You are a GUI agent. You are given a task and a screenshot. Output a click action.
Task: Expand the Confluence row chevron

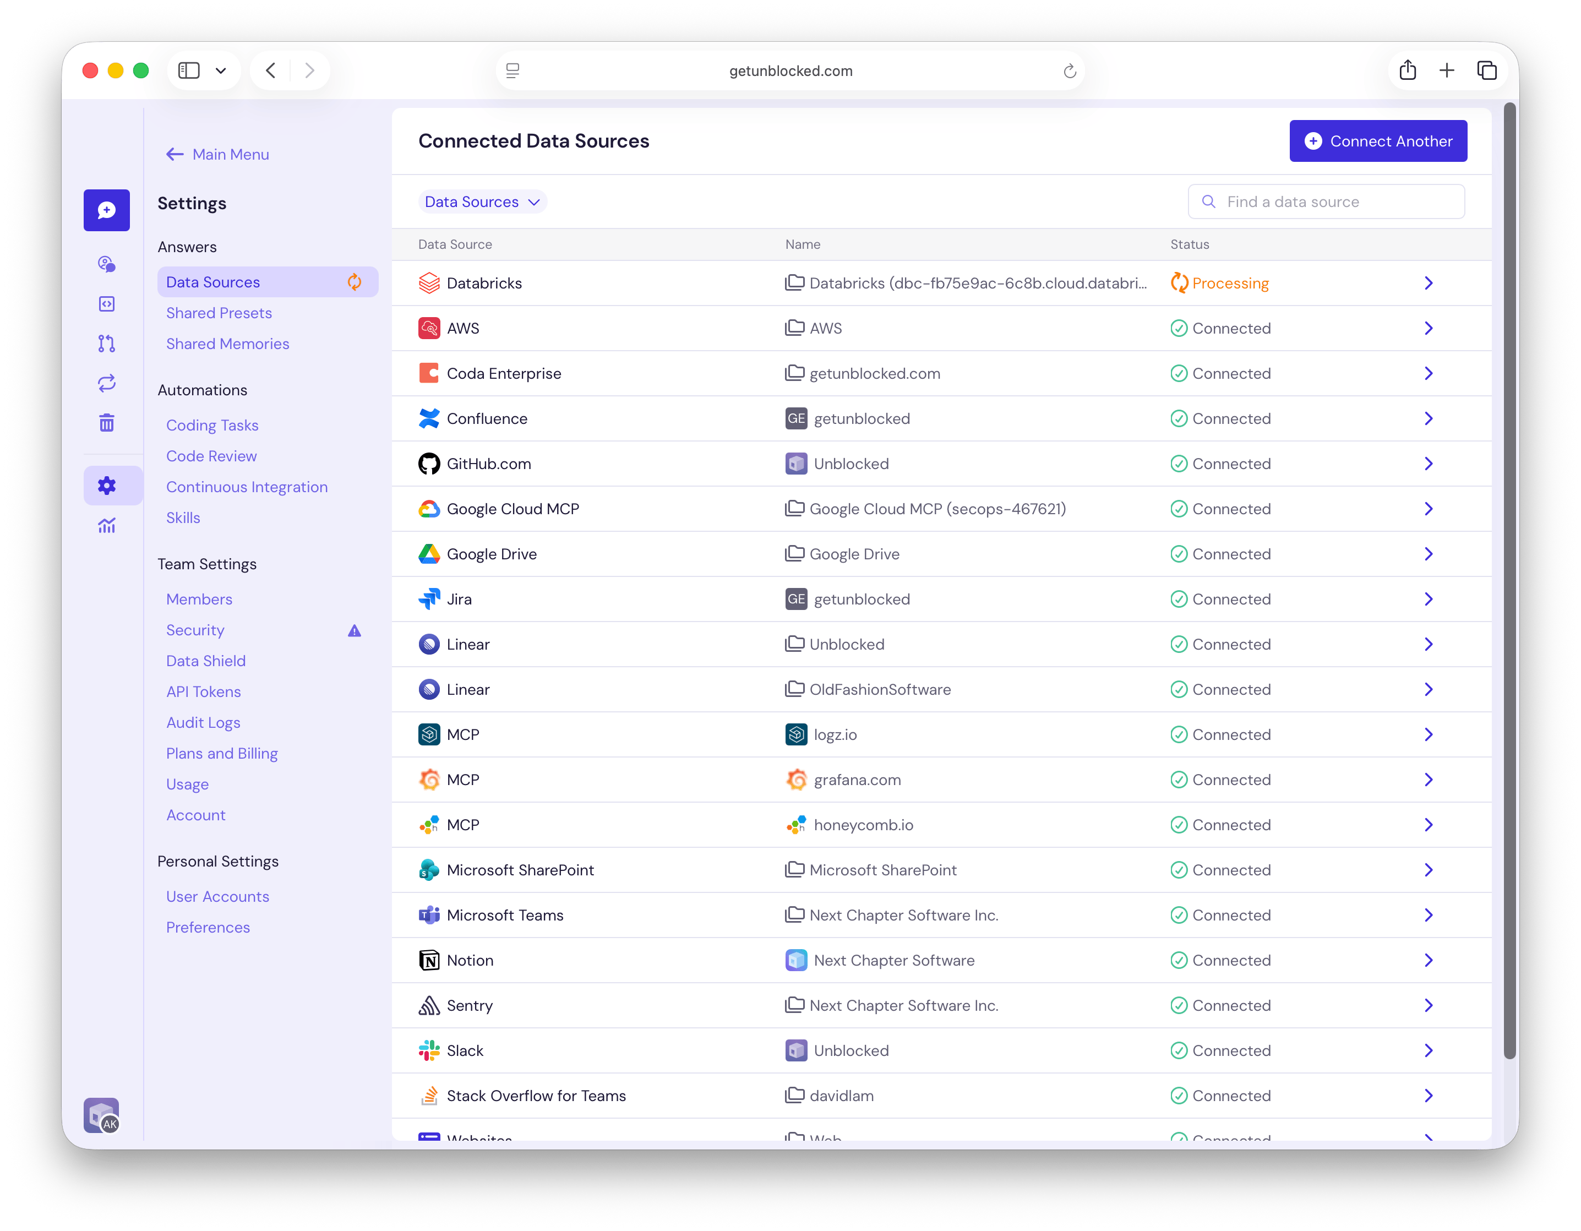coord(1429,418)
